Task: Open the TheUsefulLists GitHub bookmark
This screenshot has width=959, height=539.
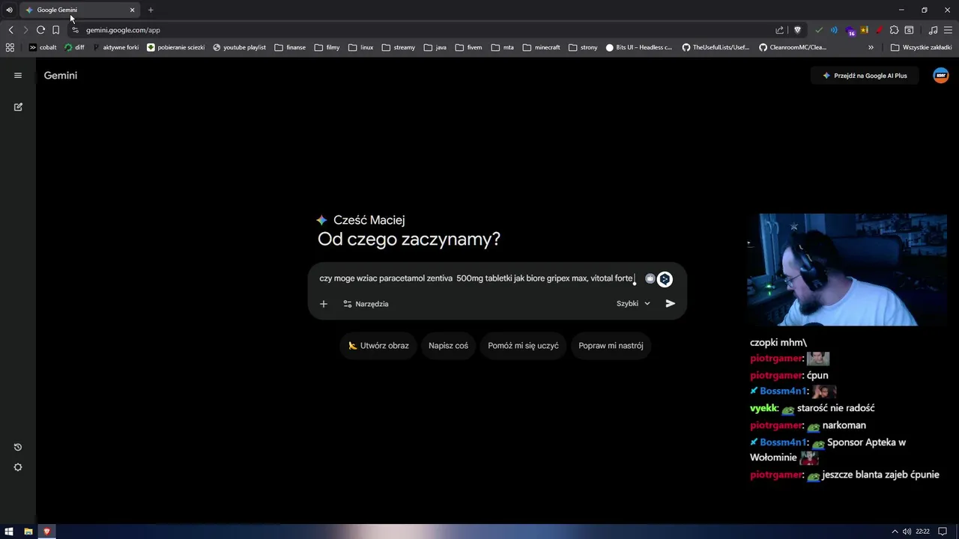Action: [716, 47]
